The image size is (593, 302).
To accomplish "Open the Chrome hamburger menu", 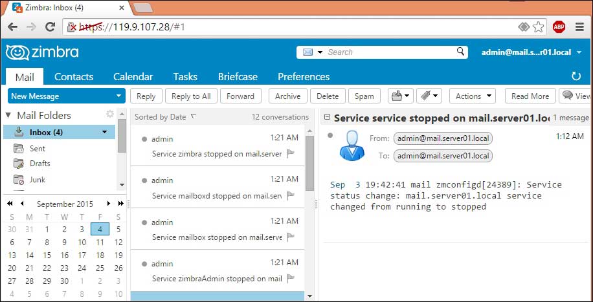I will [x=579, y=27].
